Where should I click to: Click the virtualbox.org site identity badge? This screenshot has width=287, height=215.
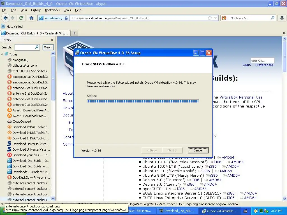tap(54, 18)
